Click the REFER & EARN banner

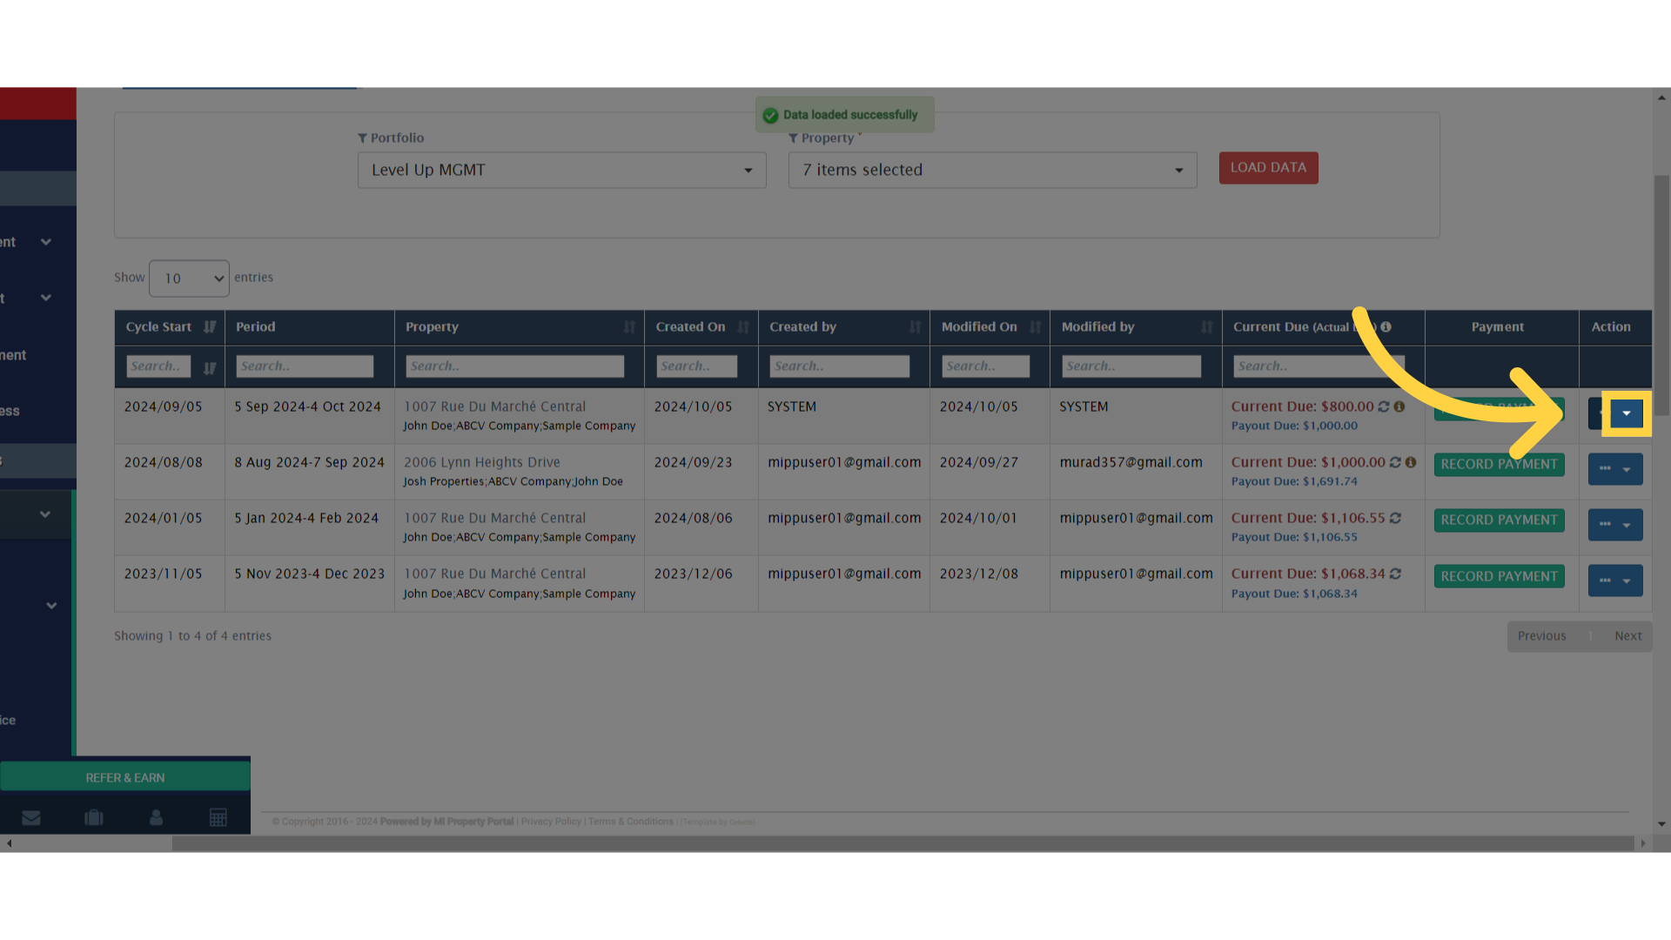coord(124,776)
